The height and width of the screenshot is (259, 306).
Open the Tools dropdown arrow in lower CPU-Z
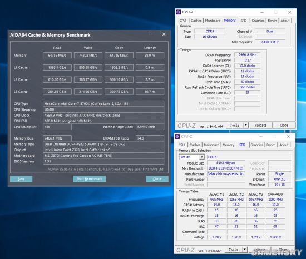click(x=245, y=250)
